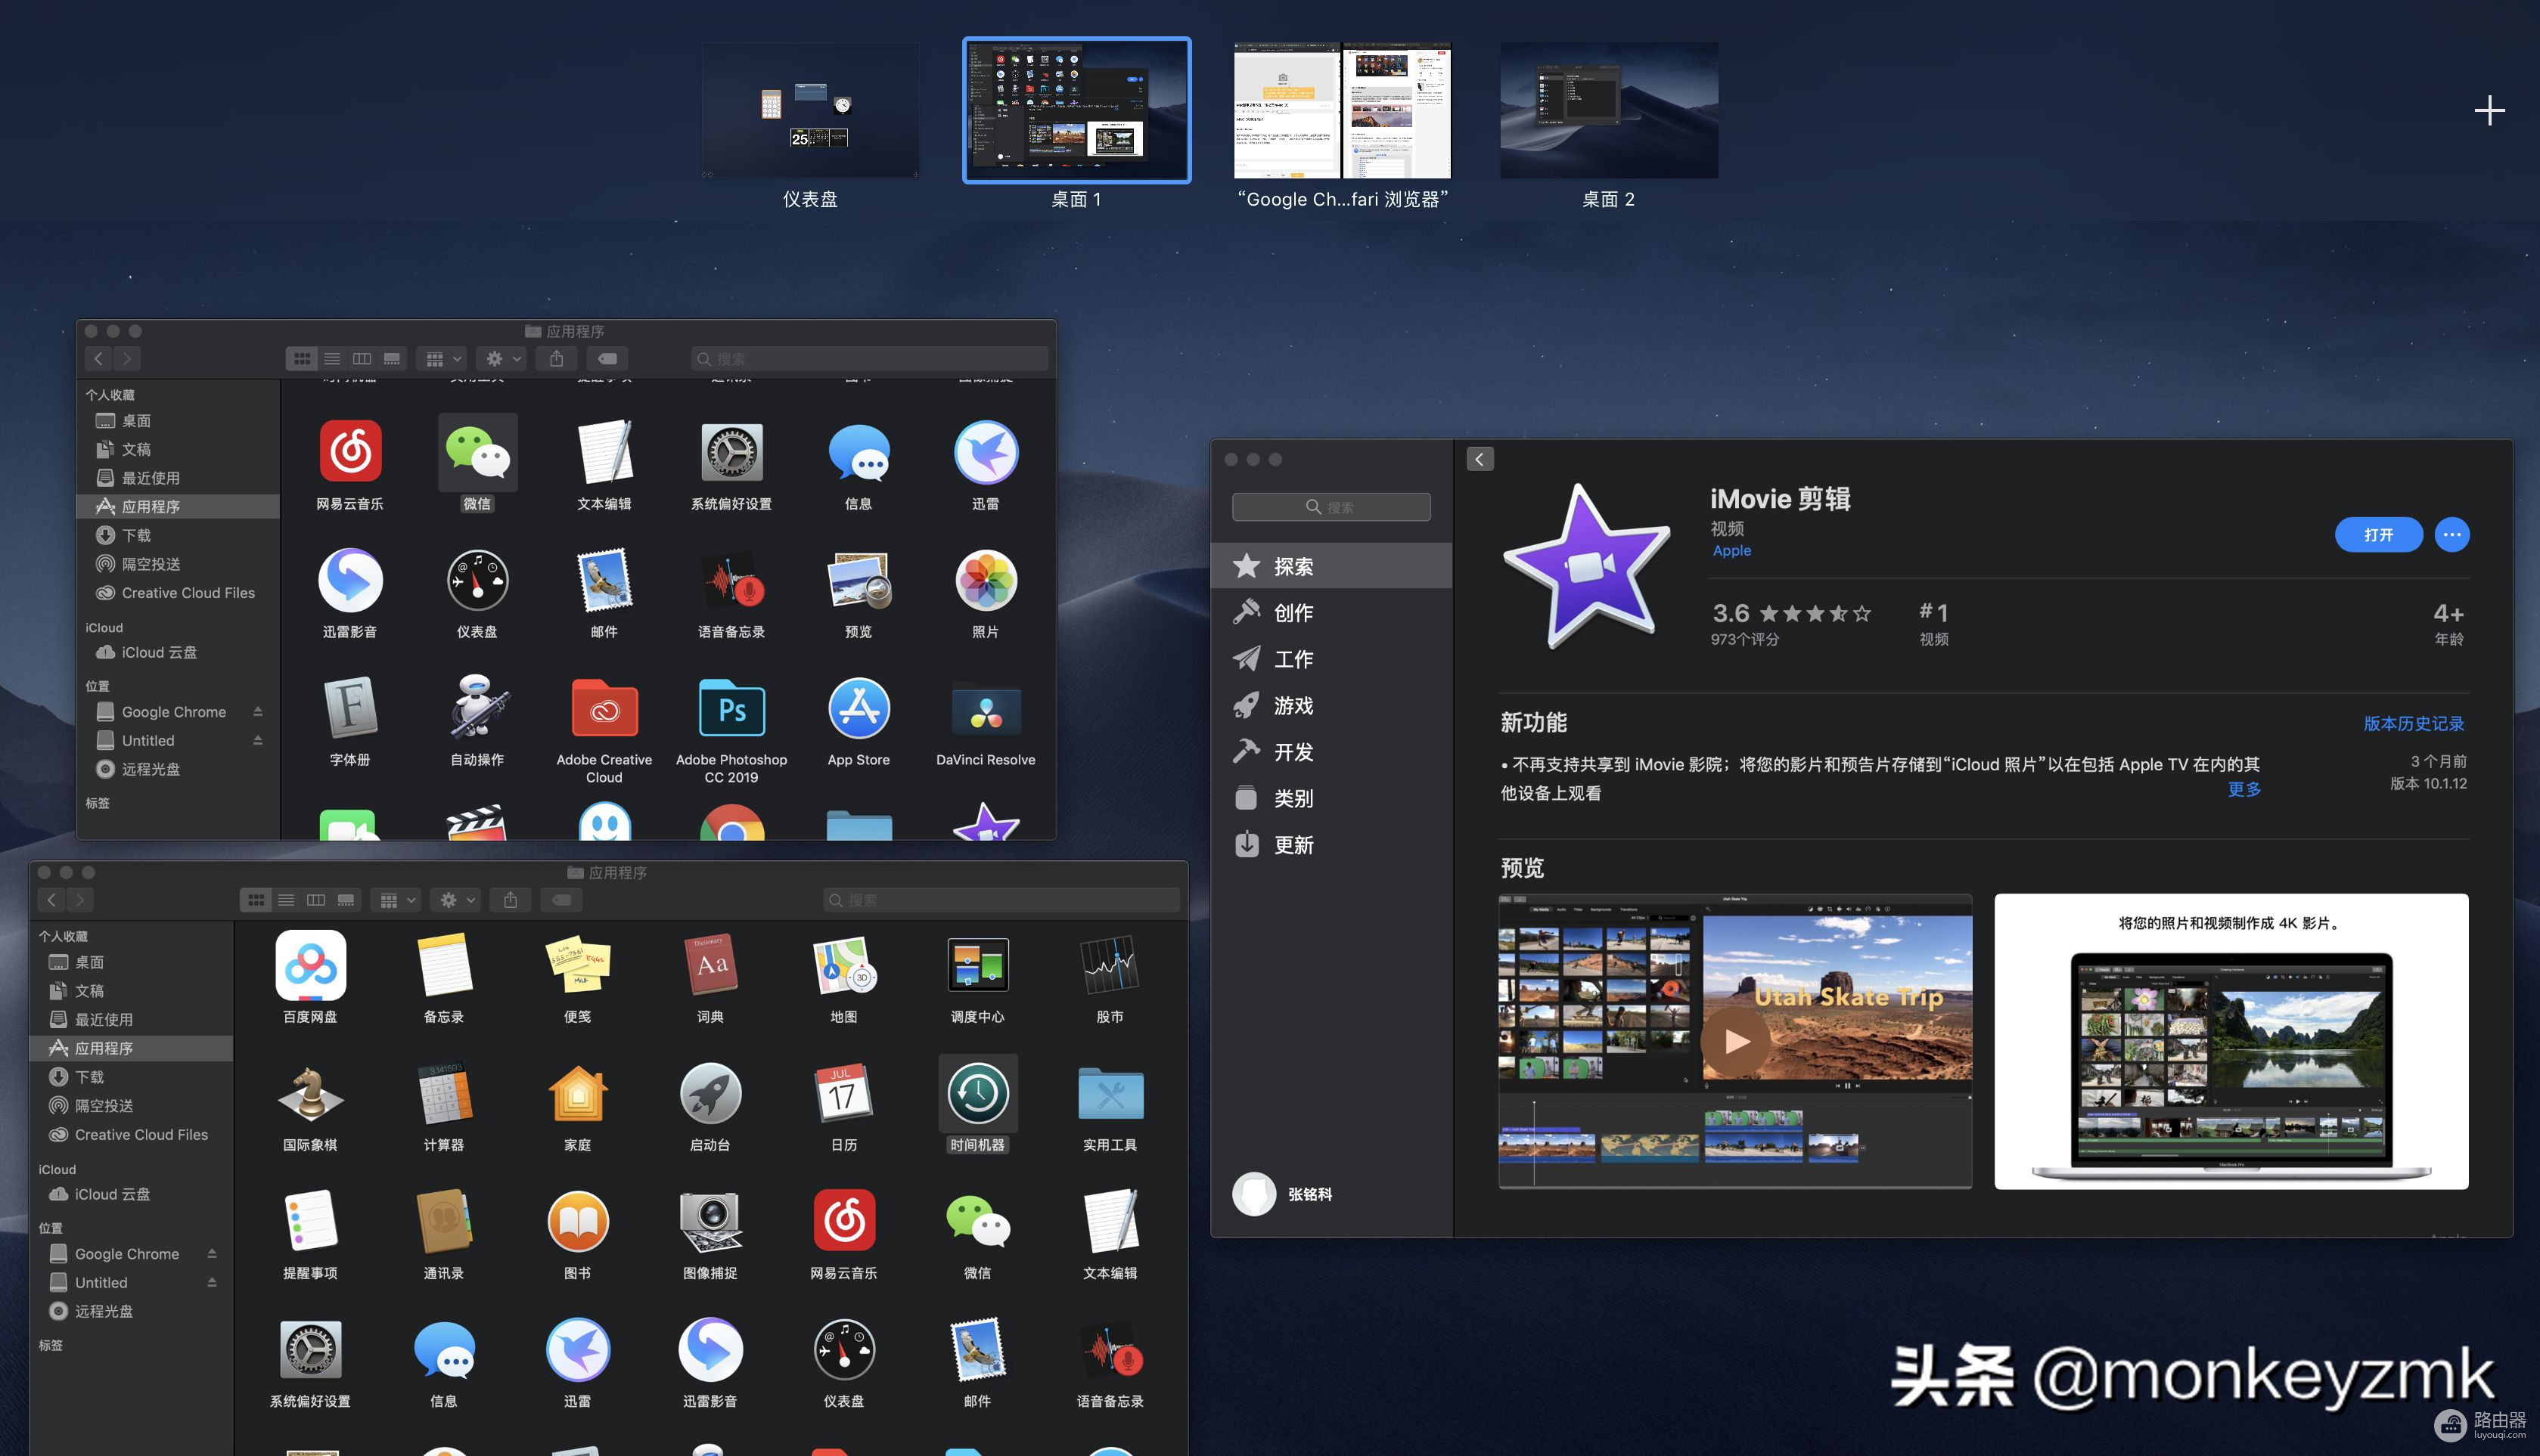This screenshot has width=2540, height=1456.
Task: Click App Store search field
Action: 1331,507
